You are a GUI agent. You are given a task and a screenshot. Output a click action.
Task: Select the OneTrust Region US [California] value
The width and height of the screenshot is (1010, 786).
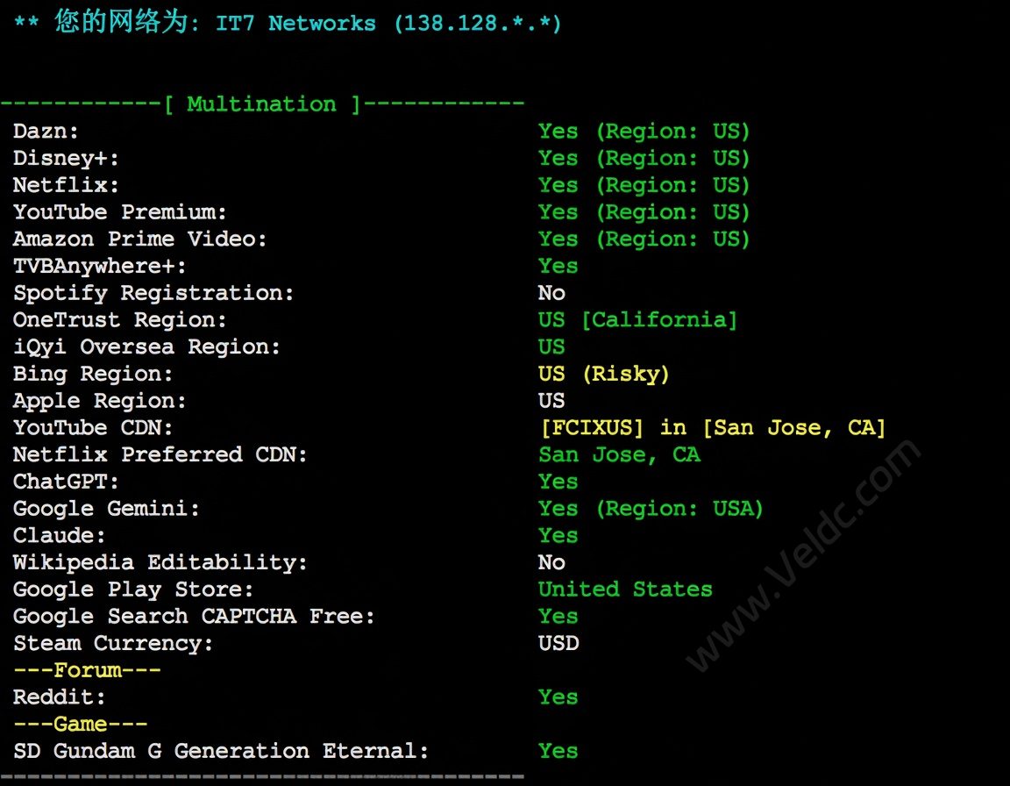pos(637,320)
